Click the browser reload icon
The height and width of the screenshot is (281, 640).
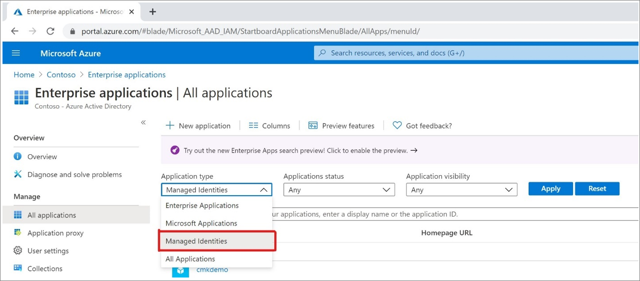[50, 31]
